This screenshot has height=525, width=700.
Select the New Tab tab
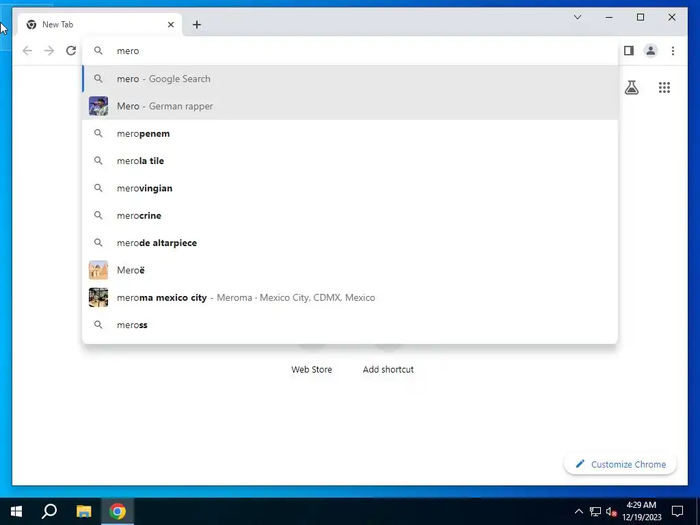pos(99,25)
